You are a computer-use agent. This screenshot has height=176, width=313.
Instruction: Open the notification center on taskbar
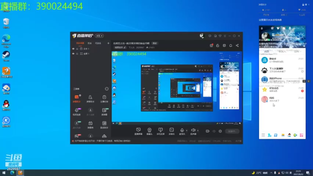(x=308, y=173)
